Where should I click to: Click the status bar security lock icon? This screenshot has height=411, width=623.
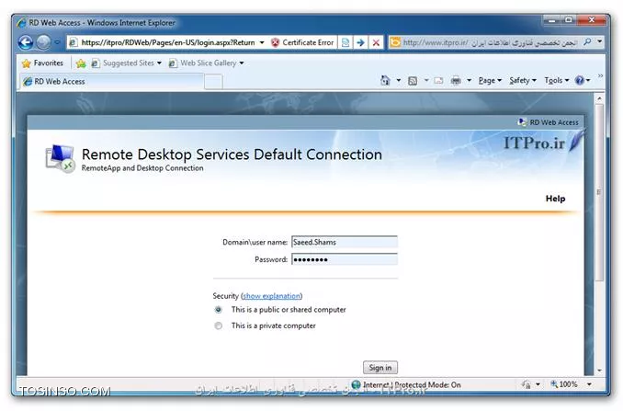click(x=526, y=384)
